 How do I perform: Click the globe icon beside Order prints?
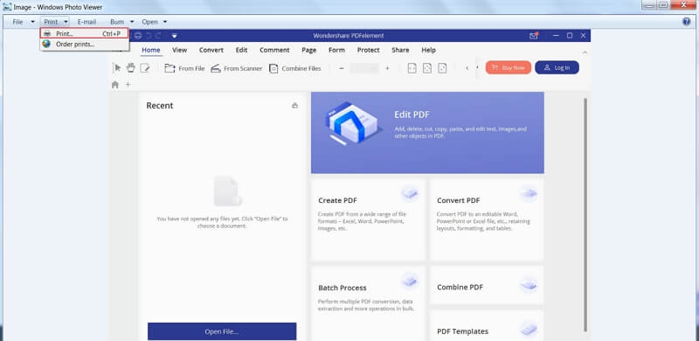click(46, 44)
